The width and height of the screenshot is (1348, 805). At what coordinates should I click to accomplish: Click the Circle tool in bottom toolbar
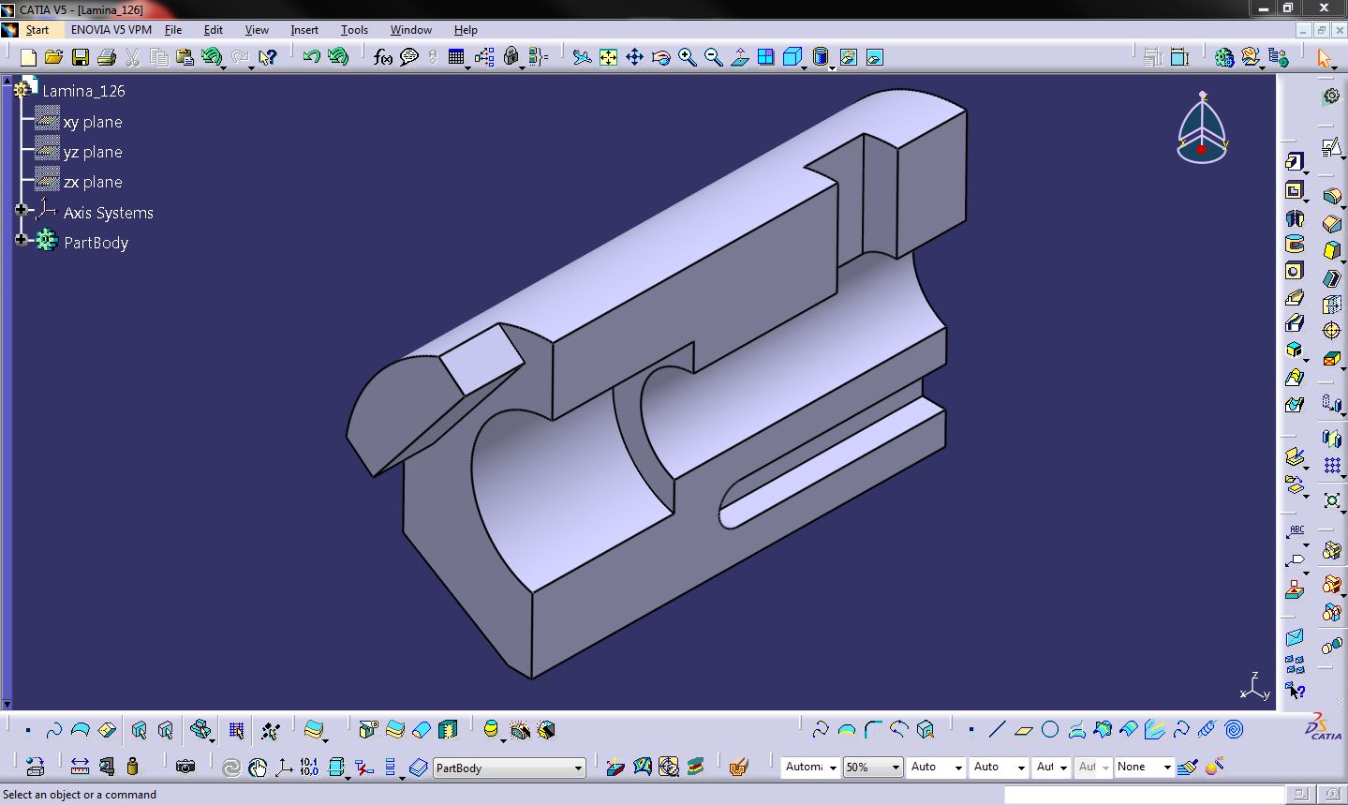click(1050, 729)
